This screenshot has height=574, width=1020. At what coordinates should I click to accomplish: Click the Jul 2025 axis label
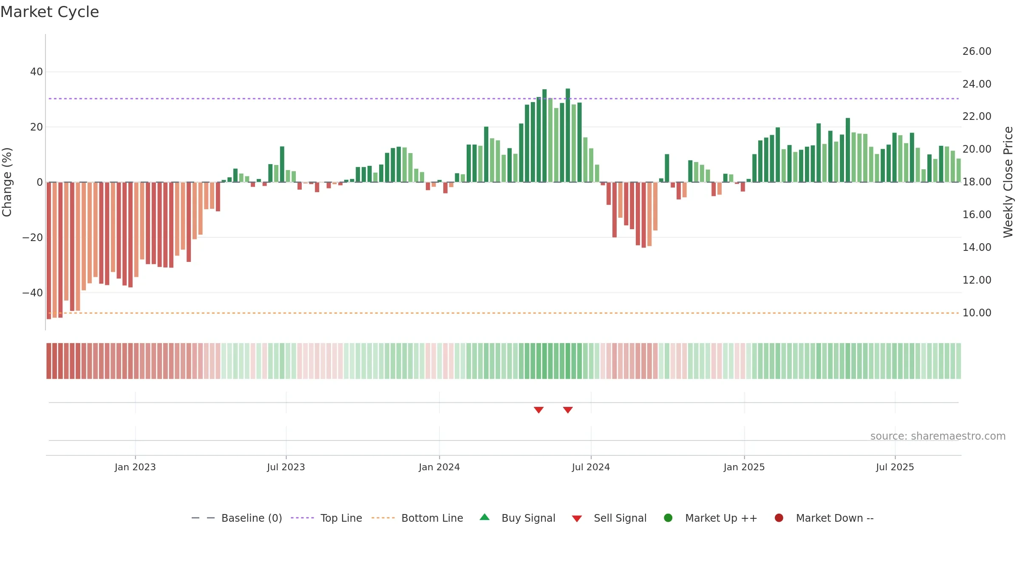click(895, 467)
